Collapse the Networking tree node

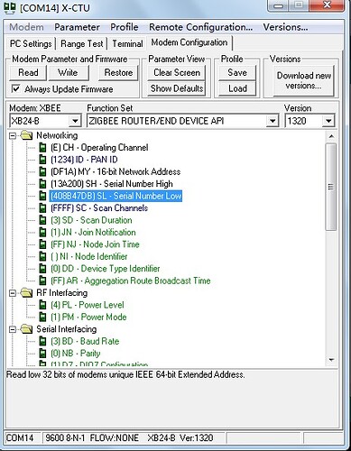[13, 136]
